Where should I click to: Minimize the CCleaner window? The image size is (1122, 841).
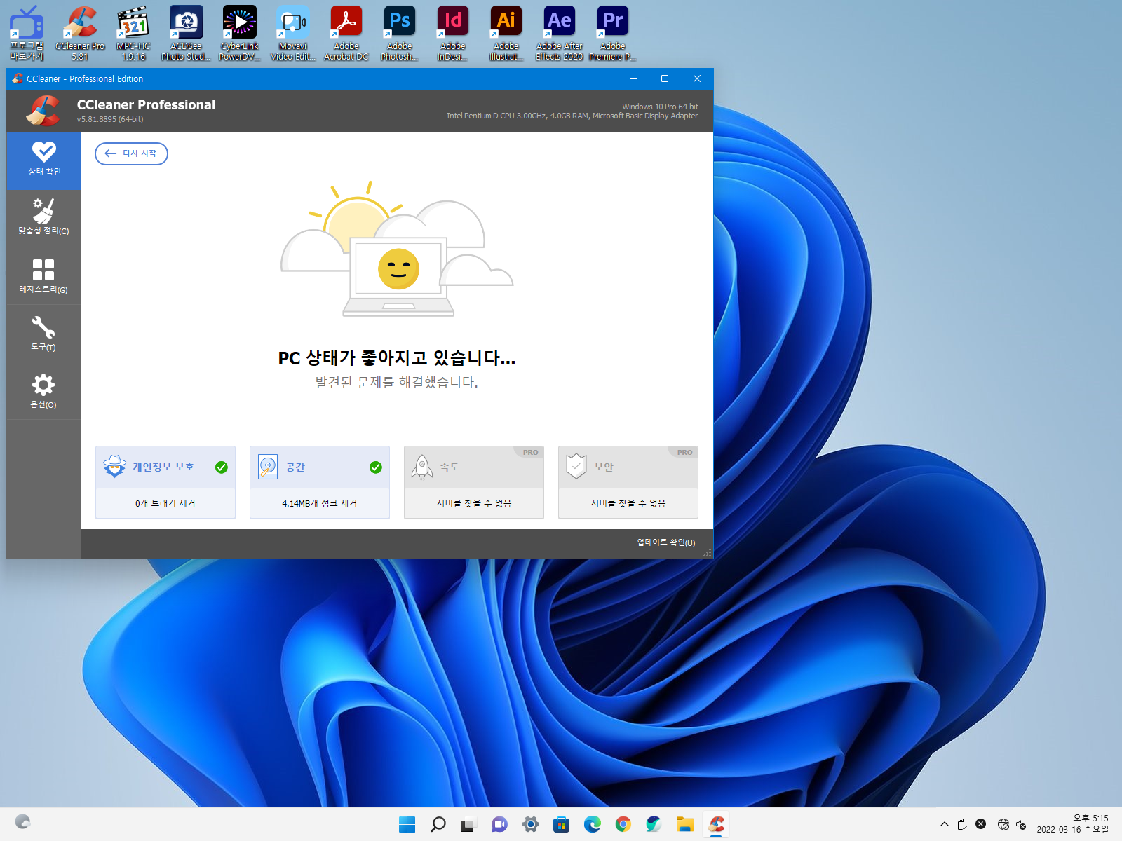633,78
